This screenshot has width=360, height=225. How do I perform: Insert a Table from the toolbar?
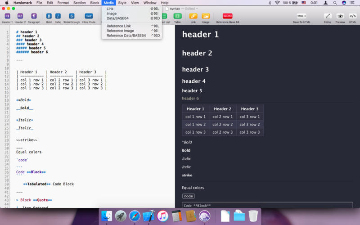click(177, 16)
